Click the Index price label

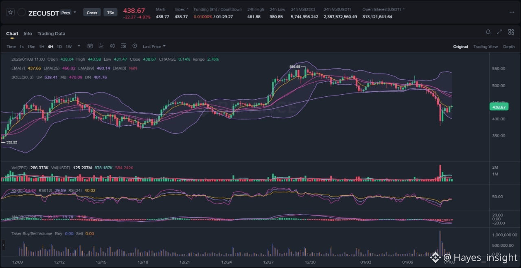click(180, 9)
